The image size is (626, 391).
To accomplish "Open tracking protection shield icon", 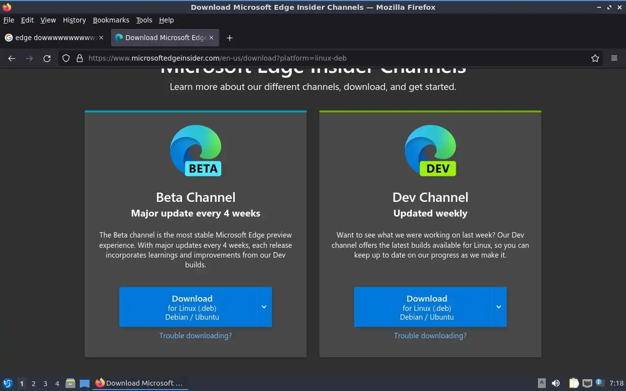I will click(x=66, y=58).
